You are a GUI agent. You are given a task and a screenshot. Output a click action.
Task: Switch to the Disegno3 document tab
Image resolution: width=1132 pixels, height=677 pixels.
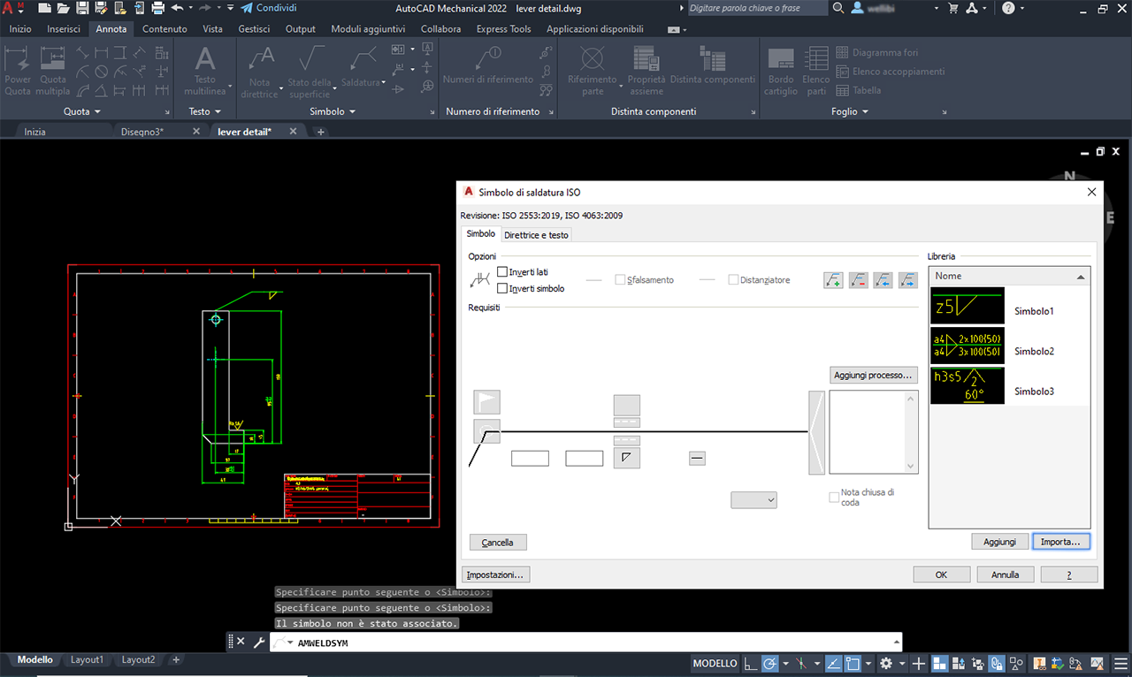tap(142, 132)
